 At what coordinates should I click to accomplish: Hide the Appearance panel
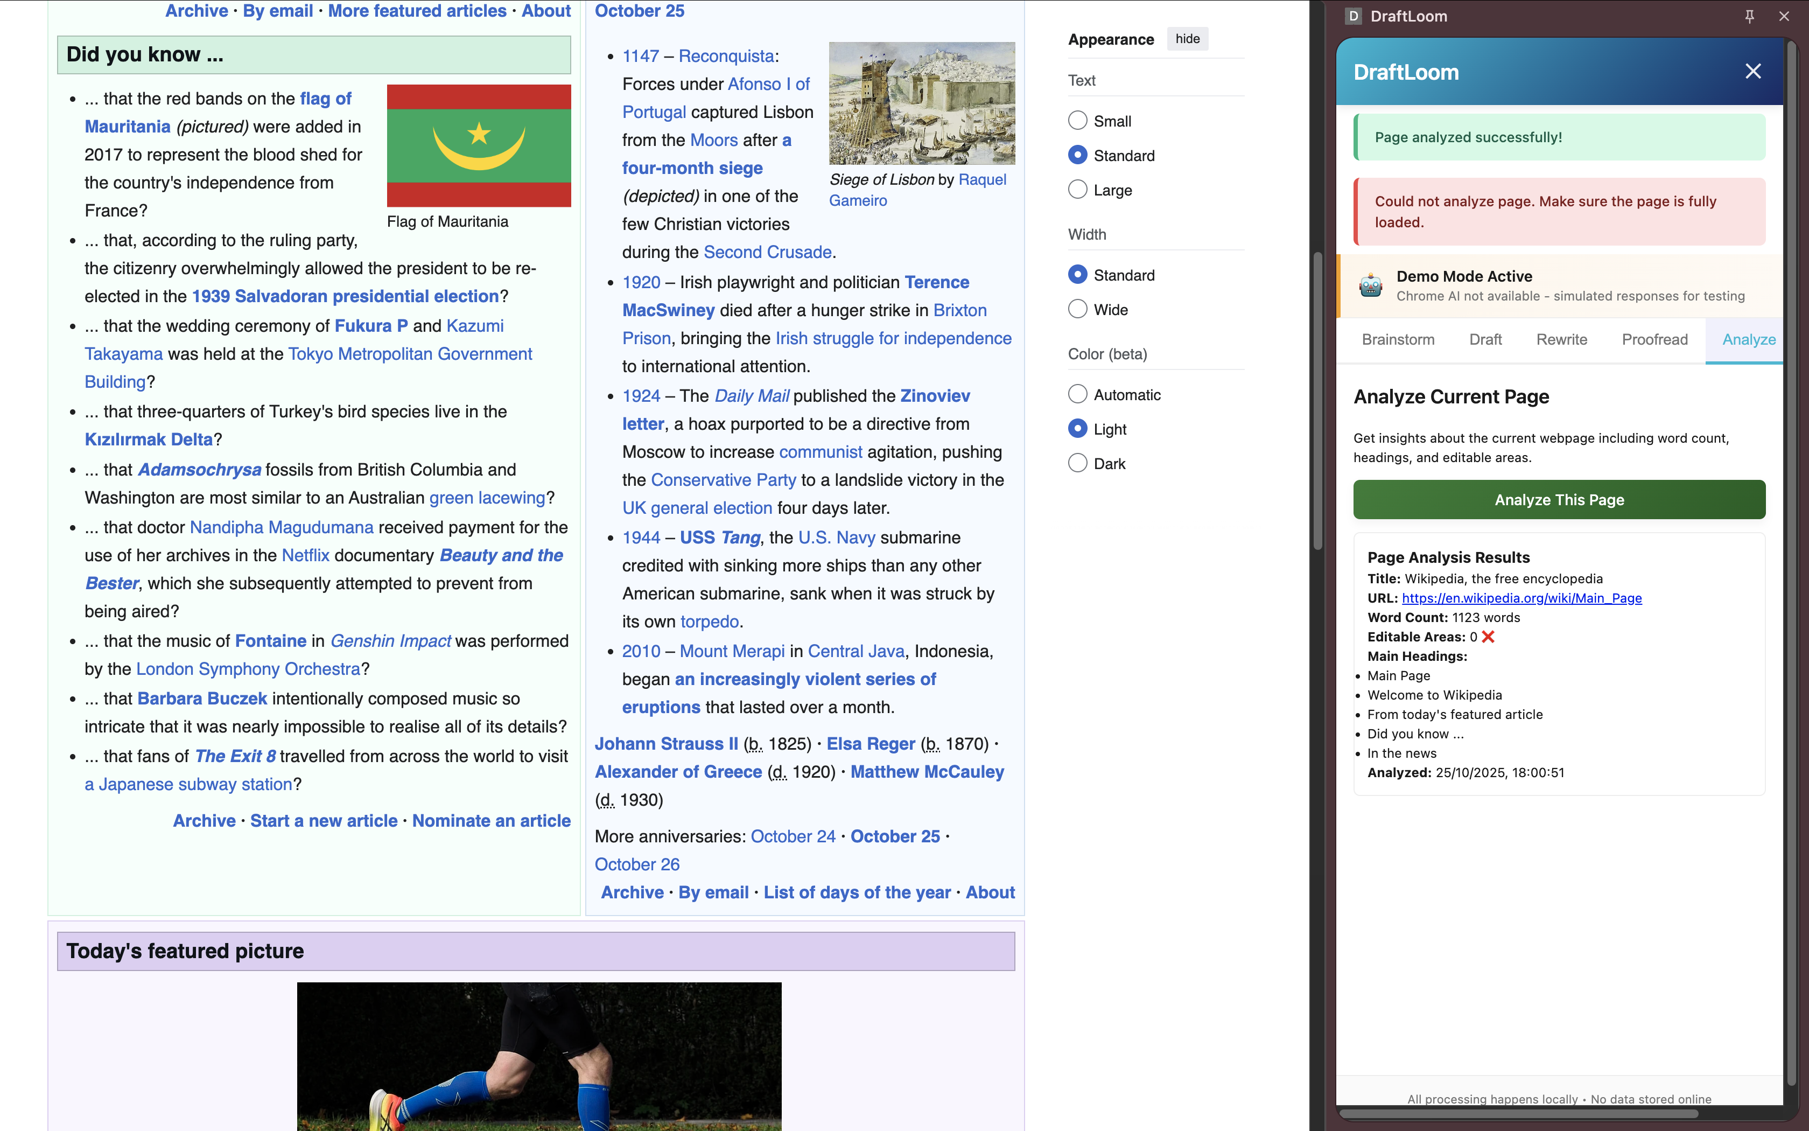[x=1187, y=39]
